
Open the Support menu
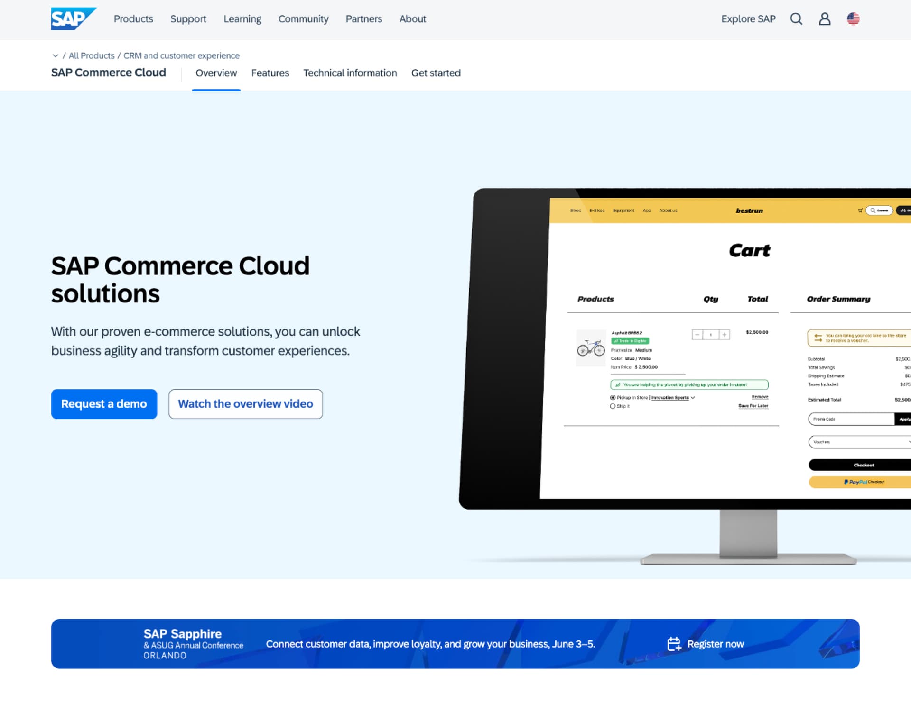188,19
